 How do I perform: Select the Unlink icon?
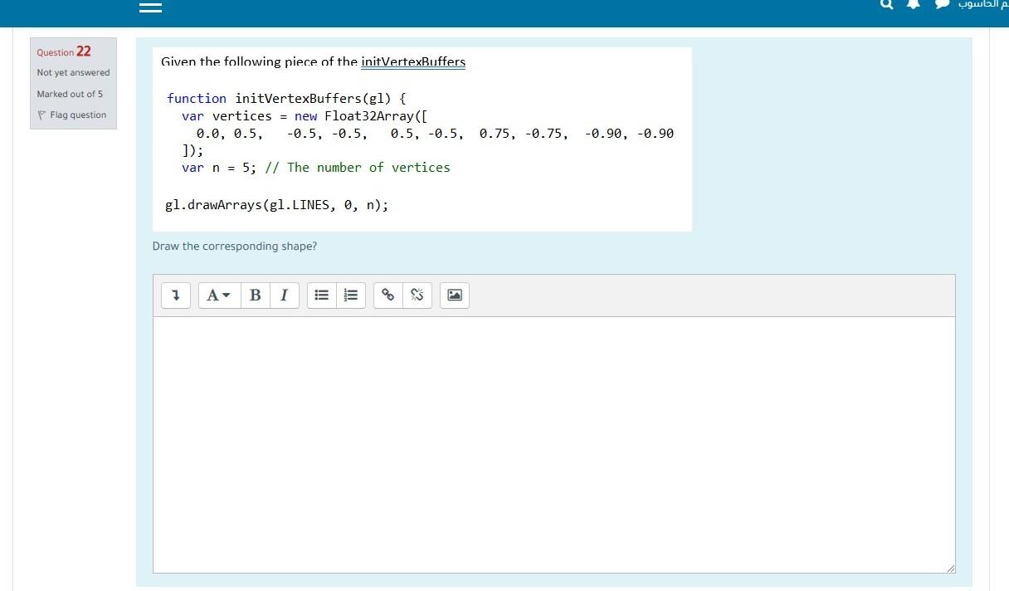point(416,295)
